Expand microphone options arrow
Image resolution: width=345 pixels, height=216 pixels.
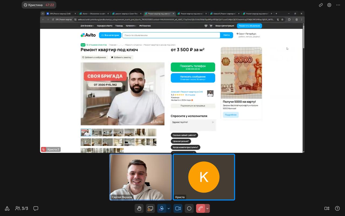[168, 208]
